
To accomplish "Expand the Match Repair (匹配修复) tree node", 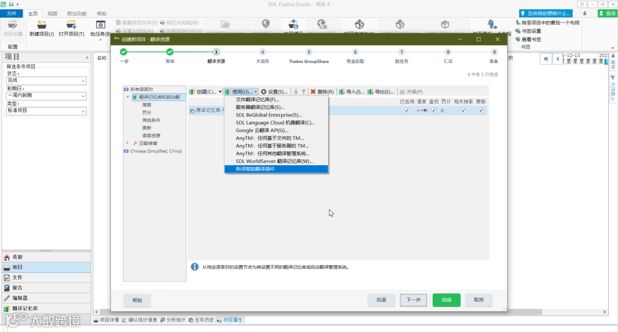I will click(128, 143).
